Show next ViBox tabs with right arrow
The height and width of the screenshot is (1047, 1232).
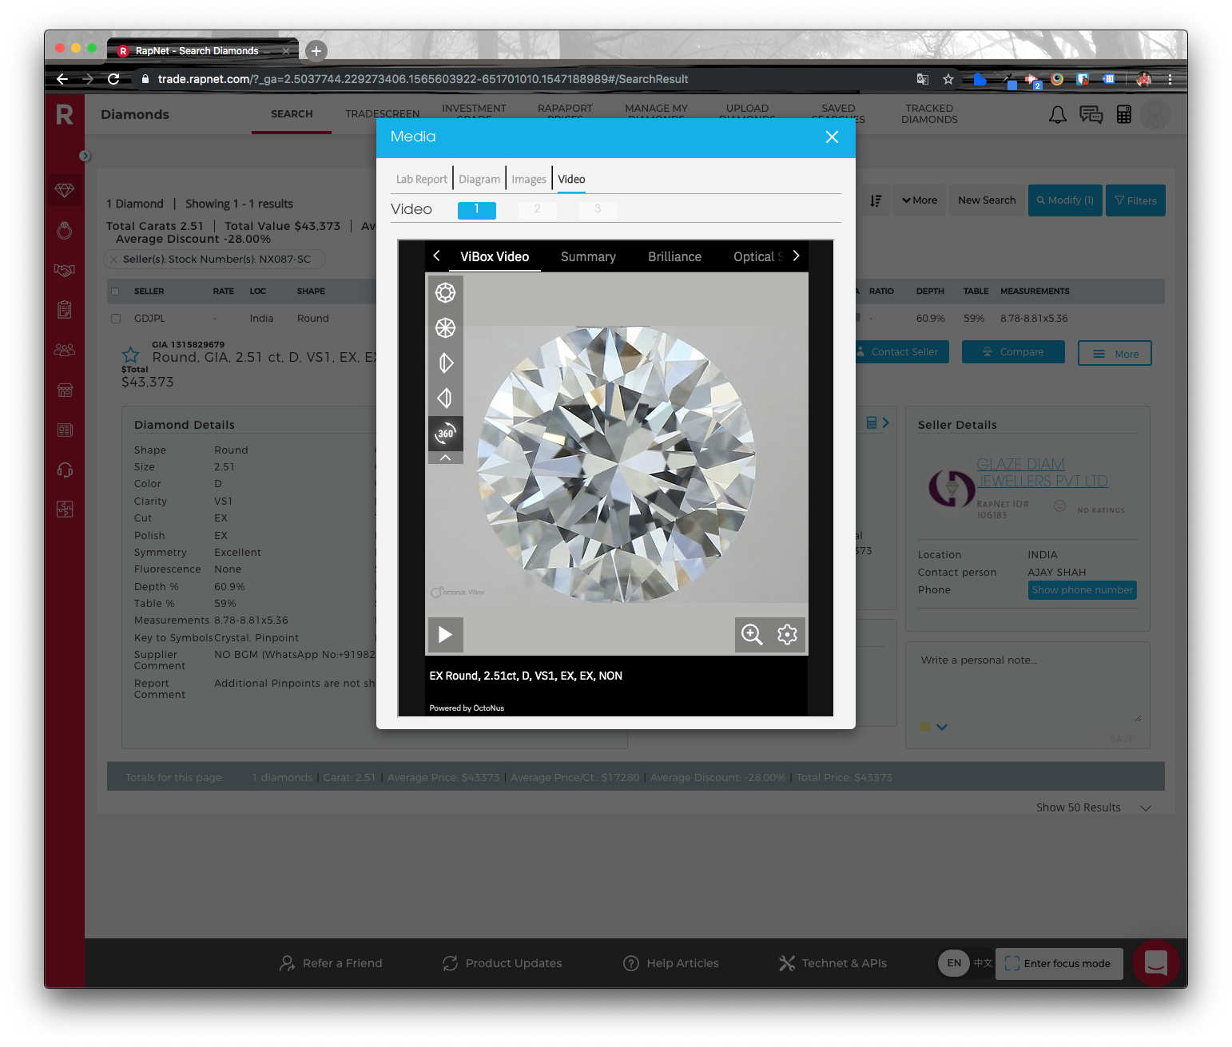796,256
